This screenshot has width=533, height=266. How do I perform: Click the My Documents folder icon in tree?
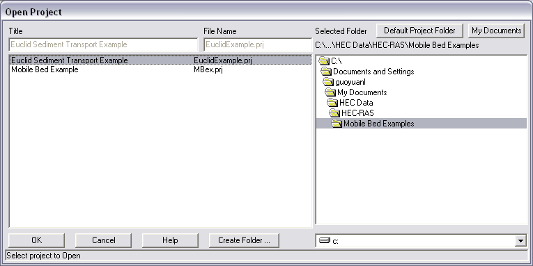pos(330,92)
